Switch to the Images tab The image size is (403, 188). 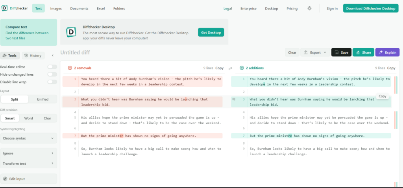(x=56, y=8)
